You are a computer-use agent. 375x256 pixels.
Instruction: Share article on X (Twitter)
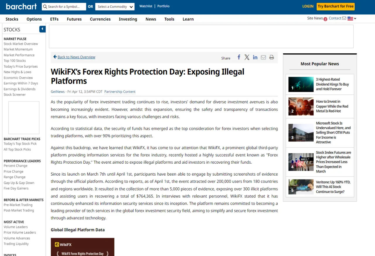(247, 57)
